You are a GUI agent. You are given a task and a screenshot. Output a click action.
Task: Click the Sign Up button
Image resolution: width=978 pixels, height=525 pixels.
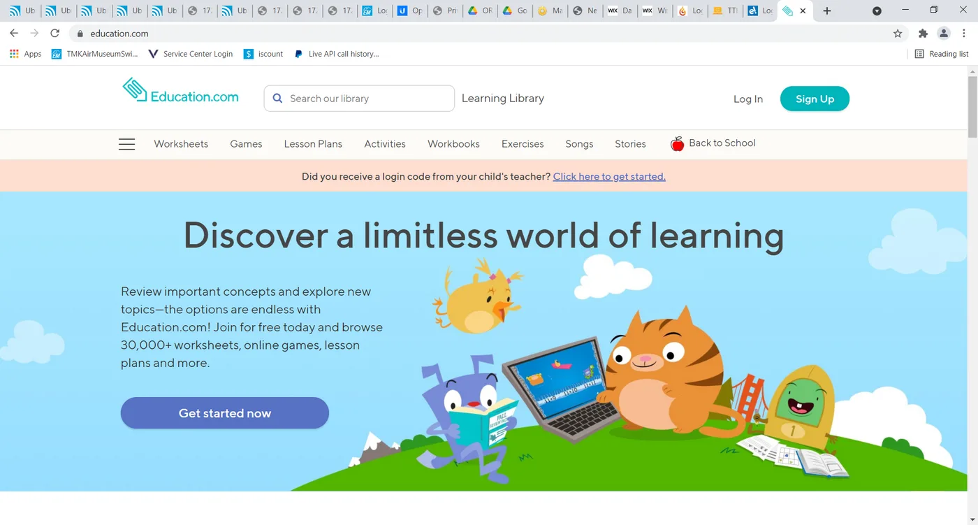click(x=815, y=99)
